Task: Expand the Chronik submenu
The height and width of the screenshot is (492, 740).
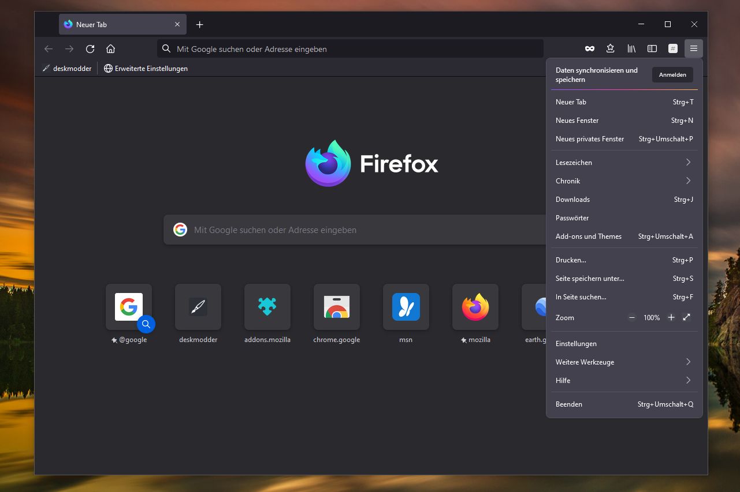Action: point(624,181)
